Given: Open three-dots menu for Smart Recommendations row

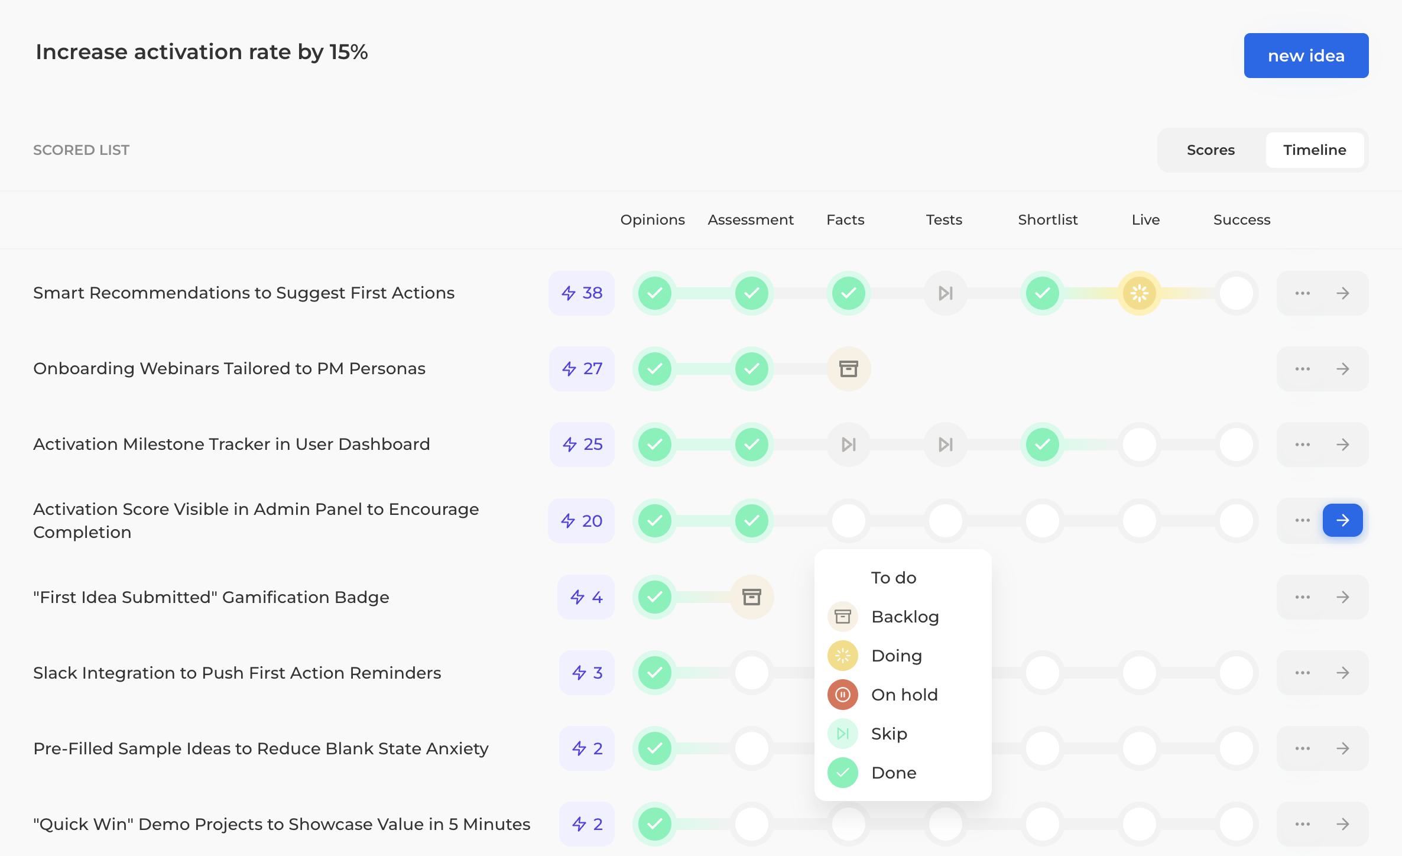Looking at the screenshot, I should coord(1302,293).
